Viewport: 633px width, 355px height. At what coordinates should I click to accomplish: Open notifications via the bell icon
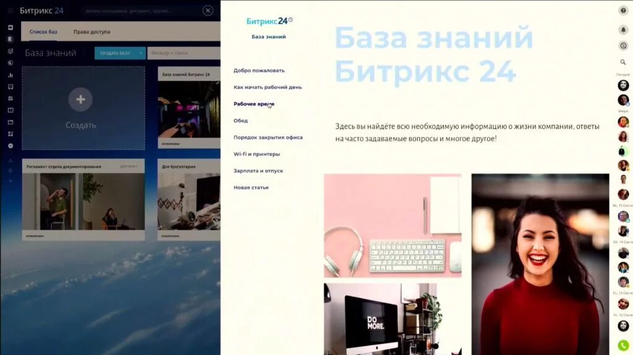pos(623,30)
